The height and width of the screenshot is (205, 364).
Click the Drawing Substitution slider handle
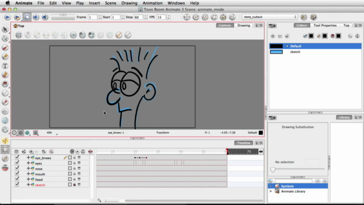click(x=273, y=170)
